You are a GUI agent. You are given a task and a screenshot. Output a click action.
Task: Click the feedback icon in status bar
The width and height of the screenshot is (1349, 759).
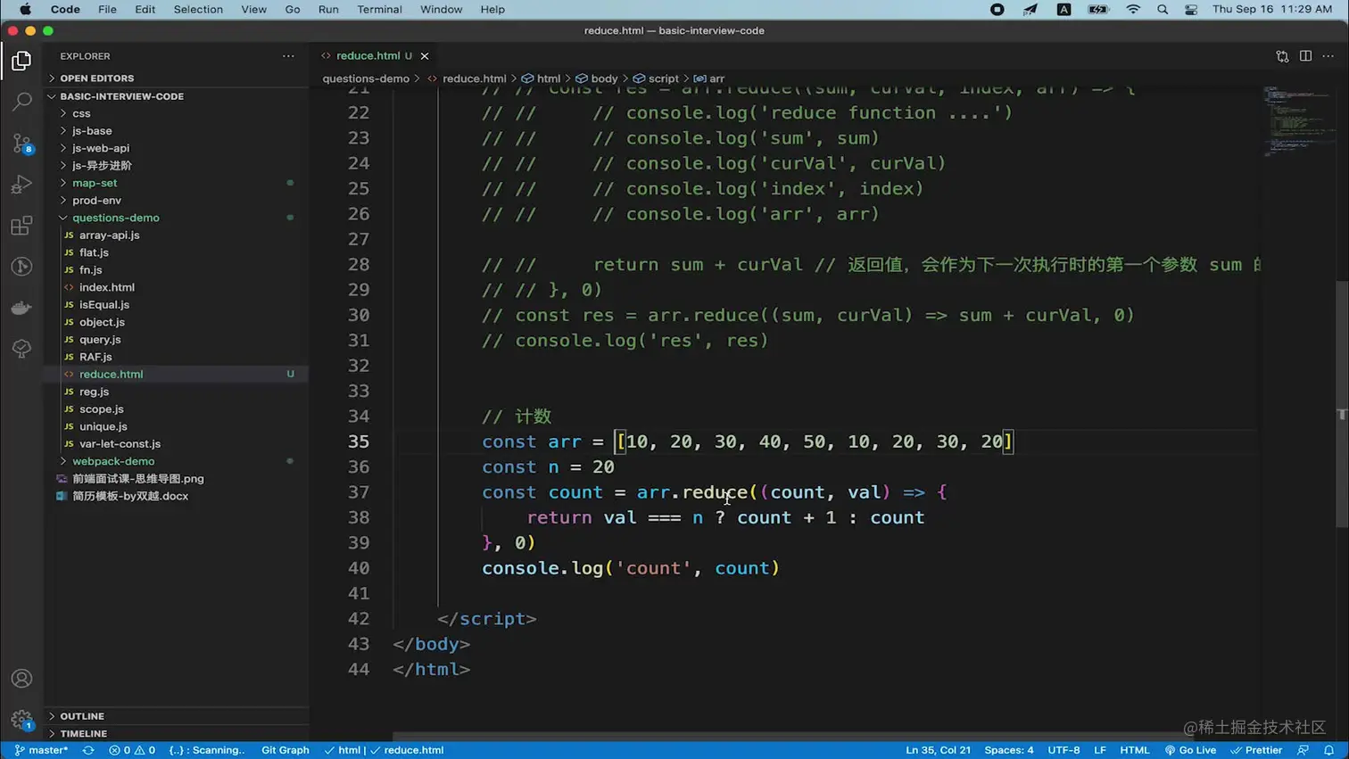coord(1303,750)
